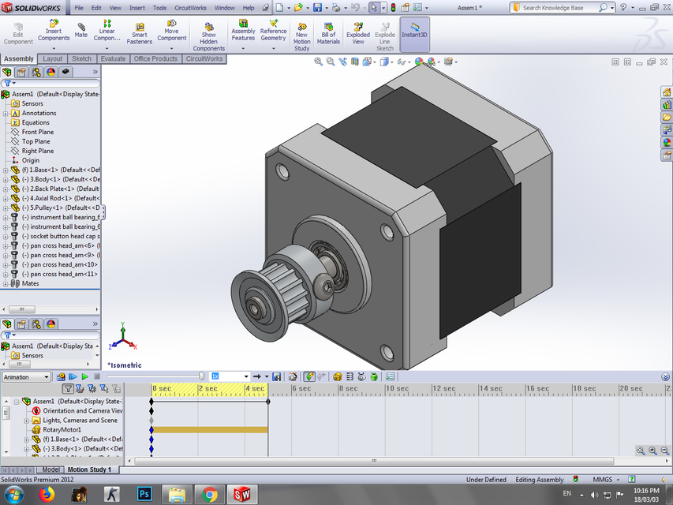Play the animation
This screenshot has height=505, width=673.
(84, 376)
